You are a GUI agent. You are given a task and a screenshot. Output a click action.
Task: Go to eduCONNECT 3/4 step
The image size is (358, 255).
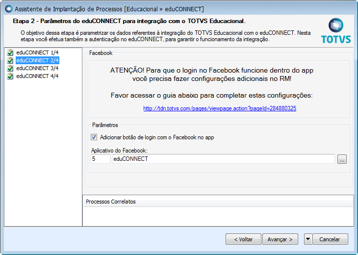[x=37, y=68]
